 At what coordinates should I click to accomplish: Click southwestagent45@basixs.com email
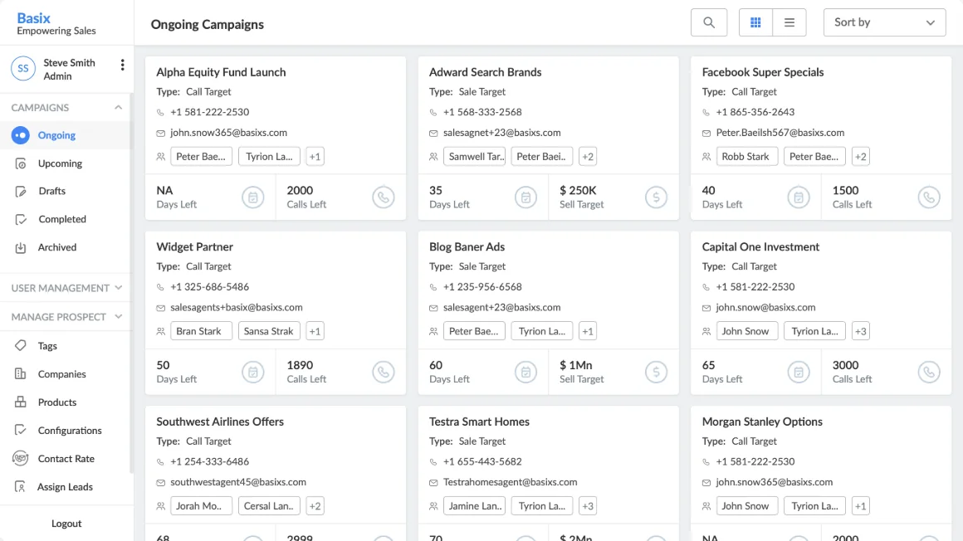[x=238, y=482]
